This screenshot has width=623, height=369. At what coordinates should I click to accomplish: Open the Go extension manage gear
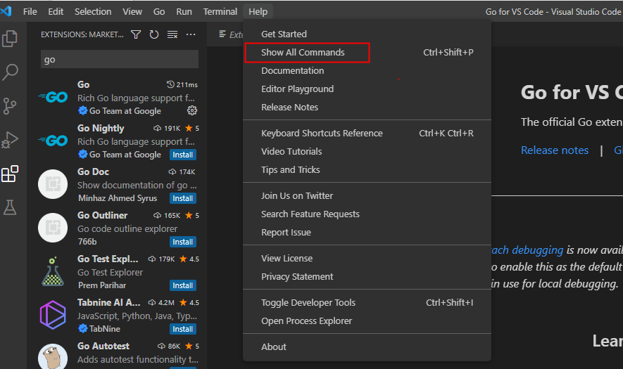(x=192, y=110)
